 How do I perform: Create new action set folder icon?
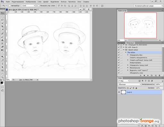[152, 75]
